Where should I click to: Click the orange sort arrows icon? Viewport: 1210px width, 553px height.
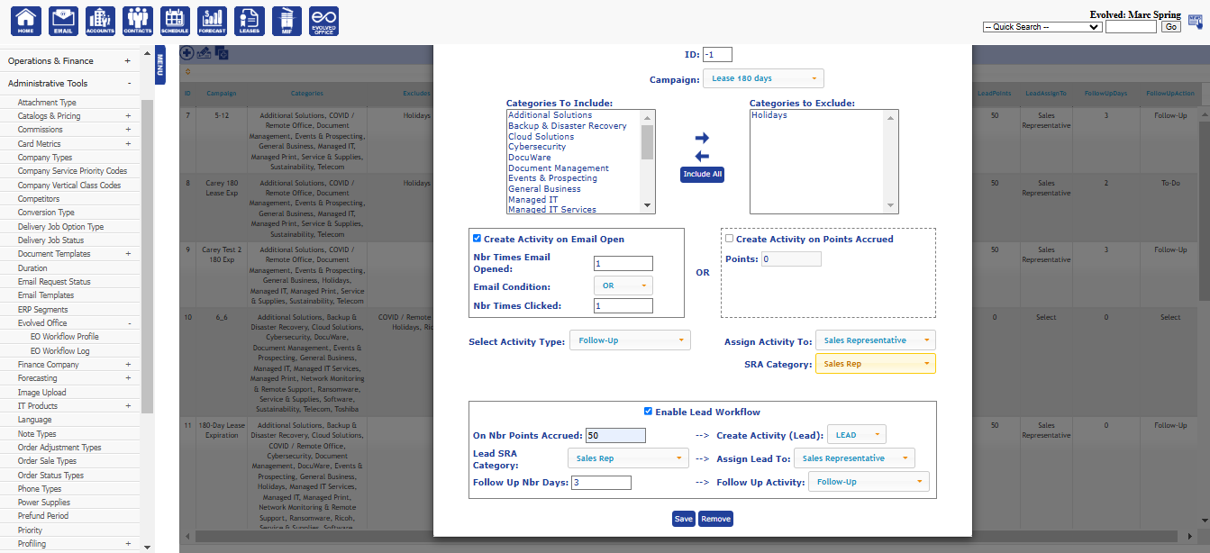[x=187, y=72]
